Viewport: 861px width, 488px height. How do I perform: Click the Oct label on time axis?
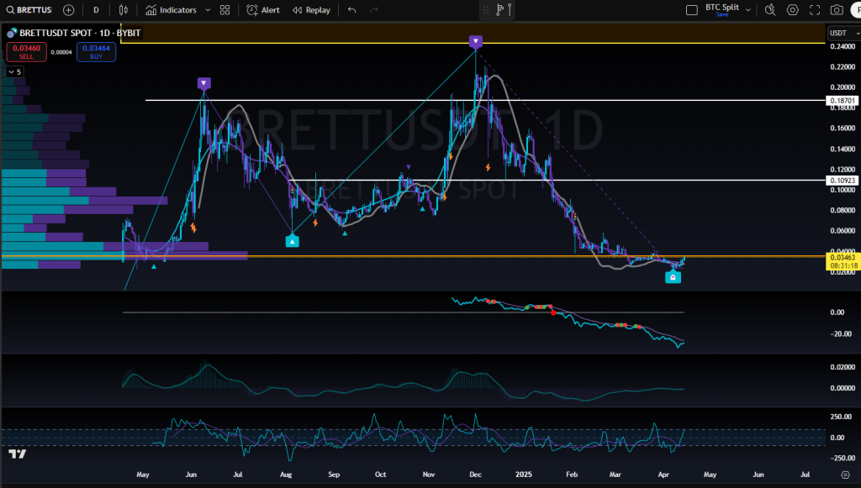[x=381, y=475]
